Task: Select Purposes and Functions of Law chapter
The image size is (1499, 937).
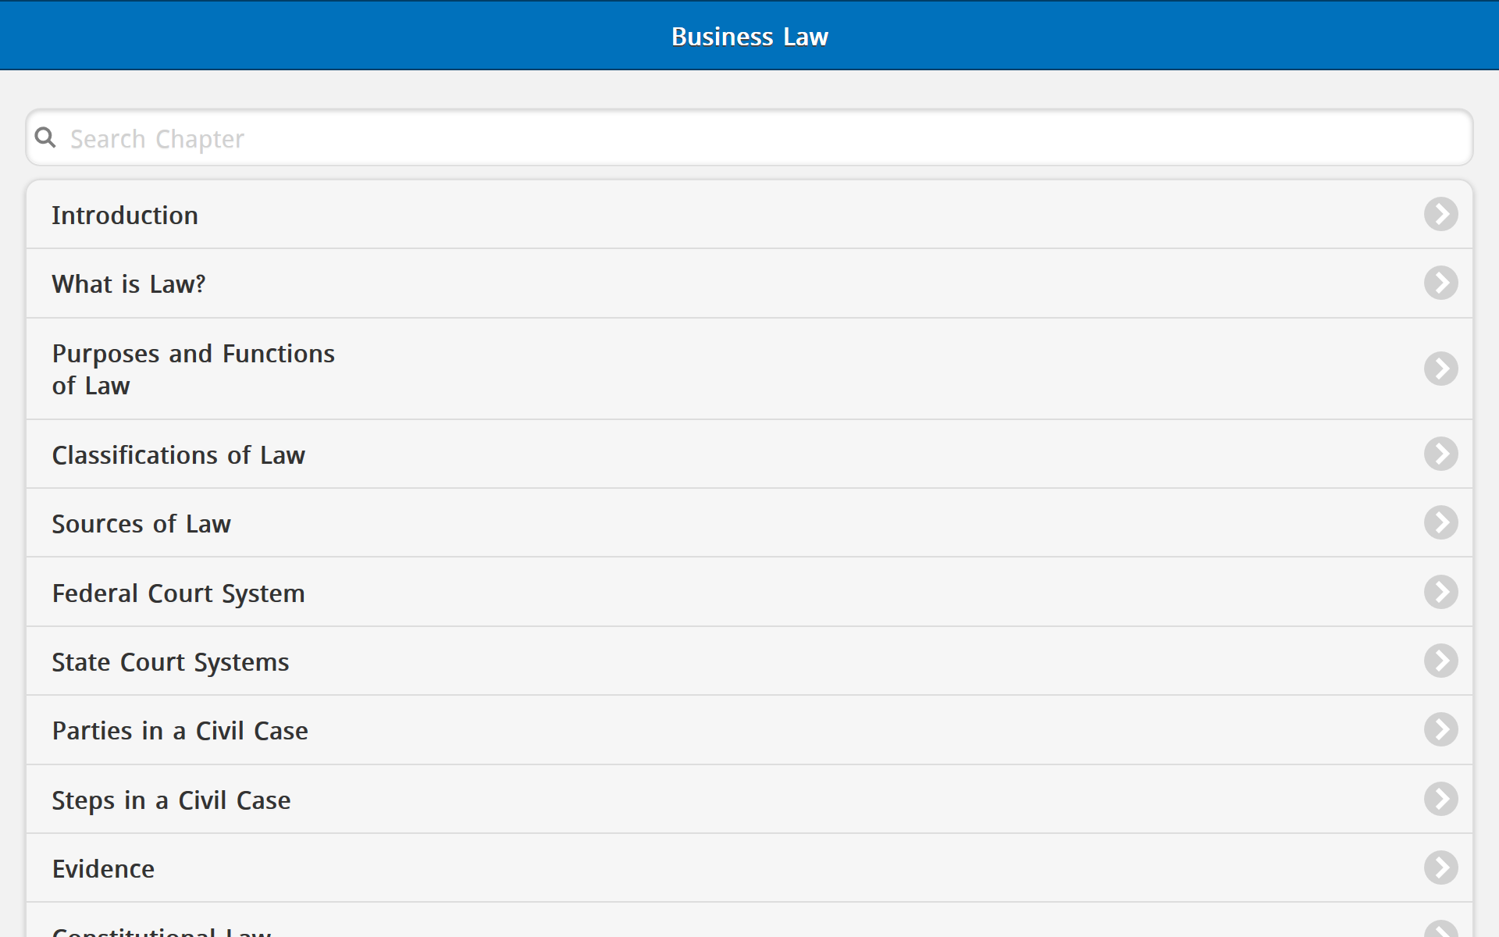Action: (x=193, y=369)
